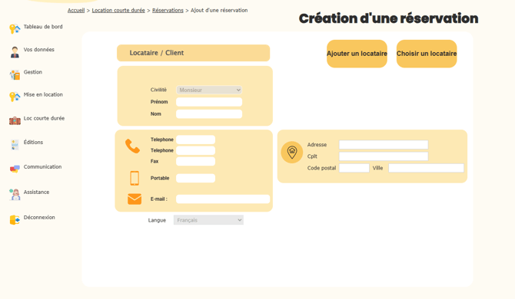Open the Tableau de bord menu

tap(43, 27)
